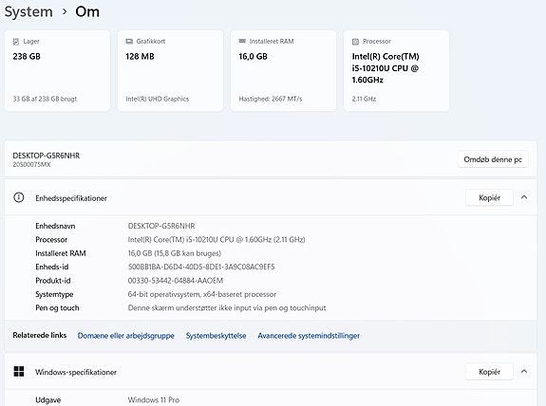Screen dimensions: 546x406
Task: Copy device specifications with Kopiér
Action: tap(489, 197)
